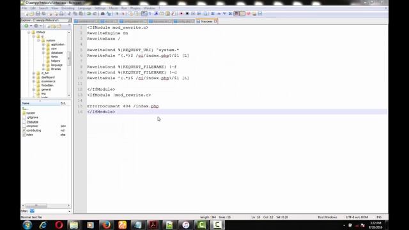Expand the core folder node
The image size is (409, 230).
coord(43,49)
